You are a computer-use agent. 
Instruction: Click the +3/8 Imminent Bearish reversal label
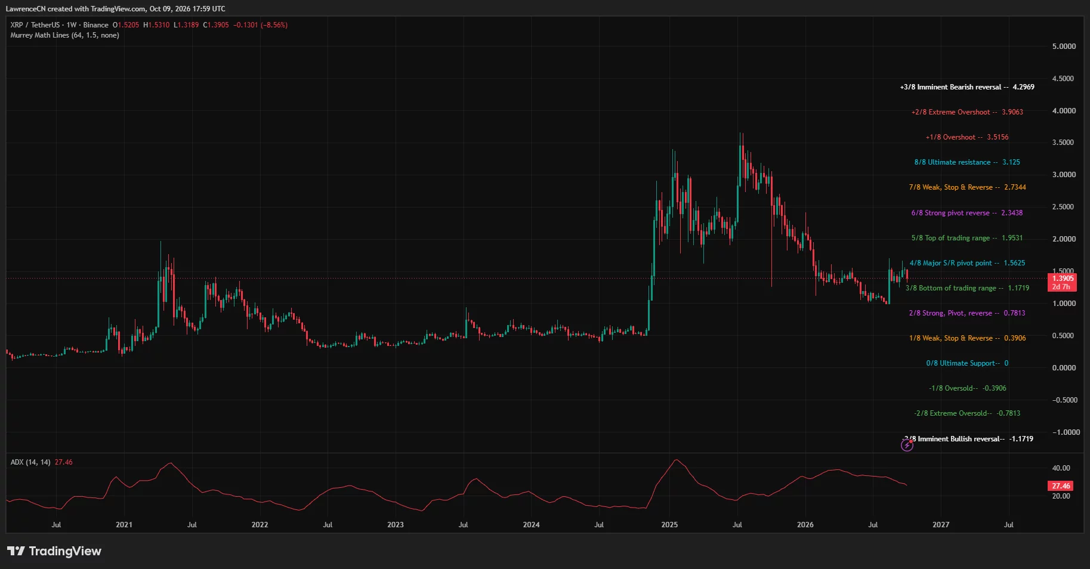coord(967,87)
